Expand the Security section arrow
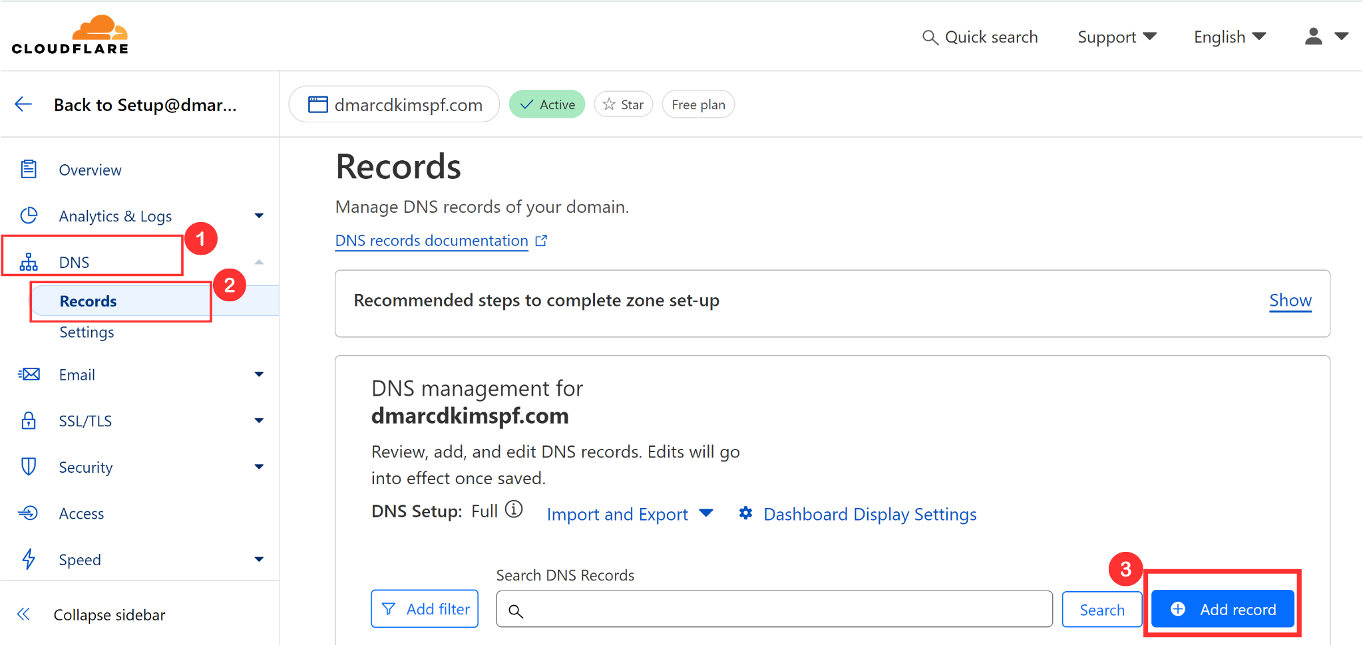Image resolution: width=1363 pixels, height=645 pixels. pyautogui.click(x=259, y=467)
